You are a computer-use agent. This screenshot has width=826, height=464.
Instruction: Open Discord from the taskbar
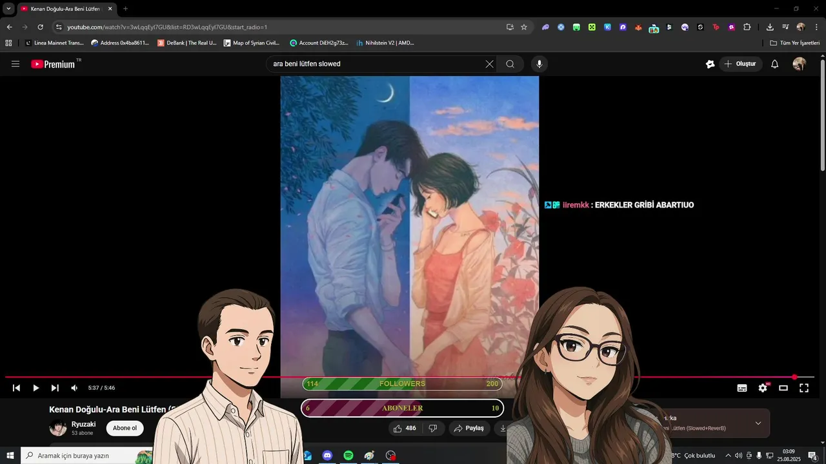tap(327, 456)
